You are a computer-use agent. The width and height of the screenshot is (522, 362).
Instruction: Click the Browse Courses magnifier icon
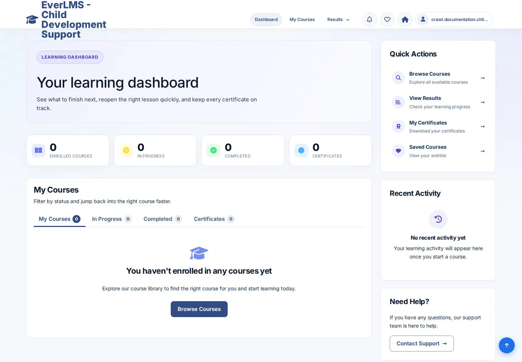click(x=398, y=78)
